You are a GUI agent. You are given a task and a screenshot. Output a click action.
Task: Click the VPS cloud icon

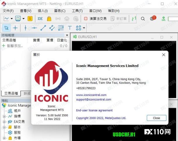[x=67, y=19]
